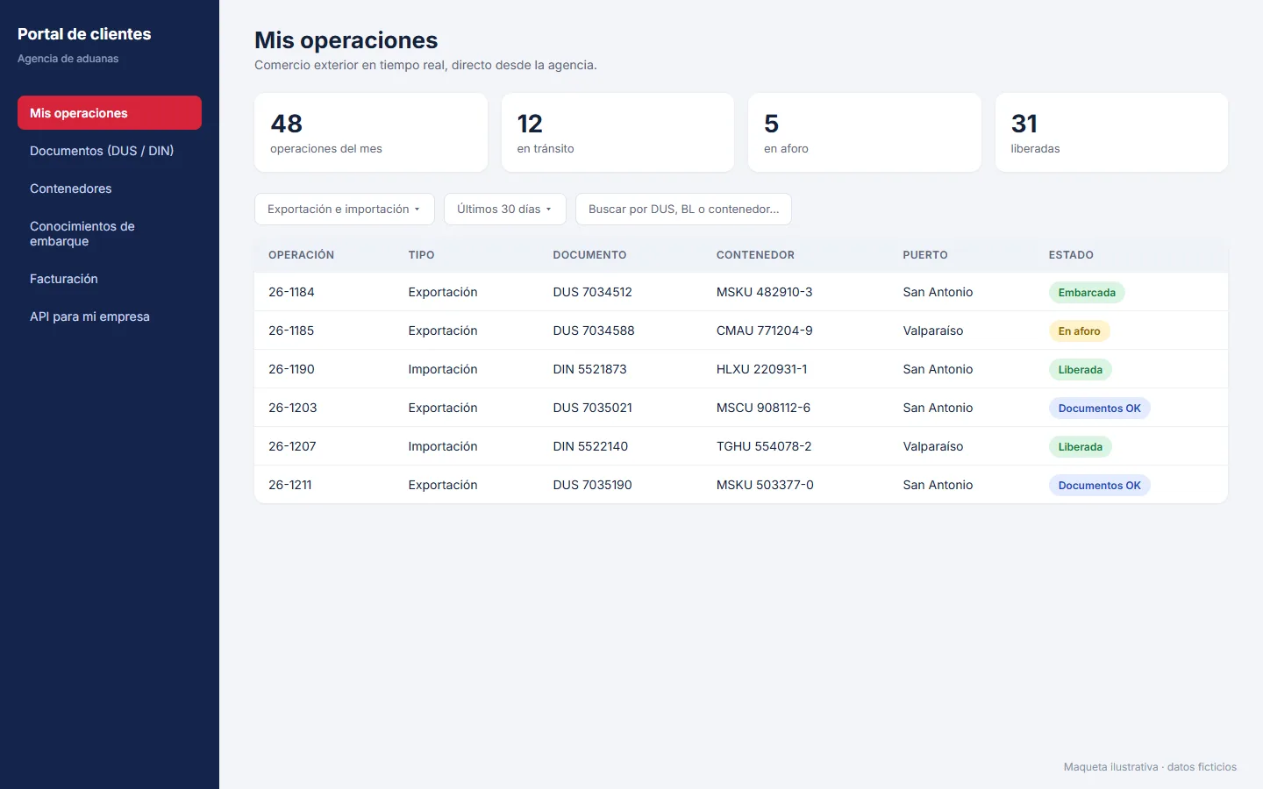Select operation 26-1190
1263x789 pixels.
coord(291,369)
